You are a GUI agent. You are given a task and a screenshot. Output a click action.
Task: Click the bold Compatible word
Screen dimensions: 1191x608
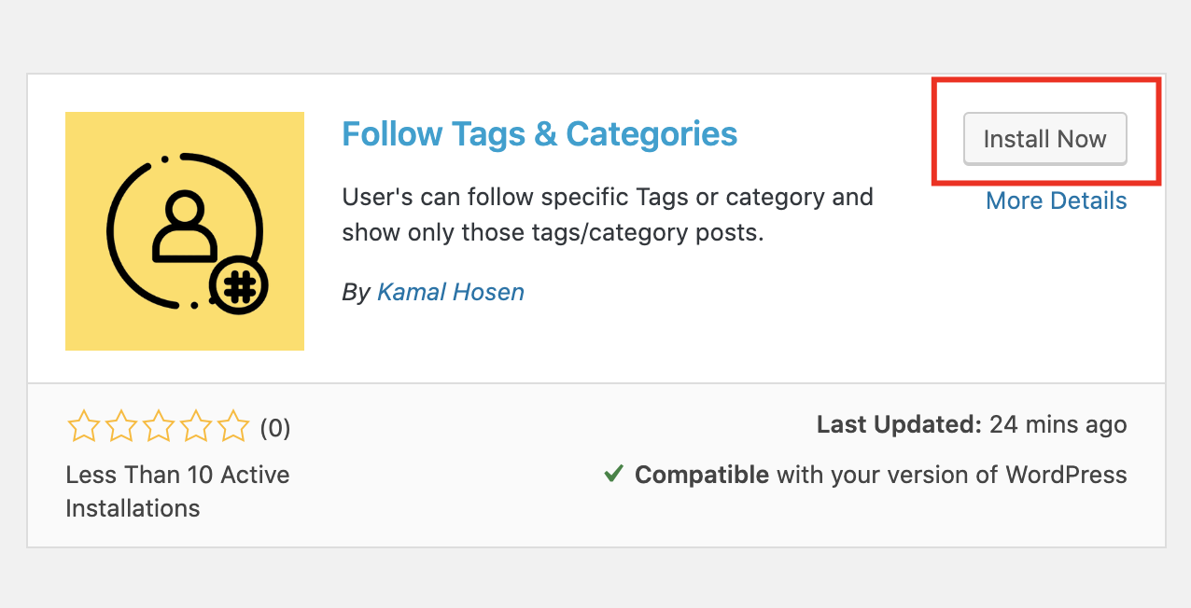(x=702, y=475)
